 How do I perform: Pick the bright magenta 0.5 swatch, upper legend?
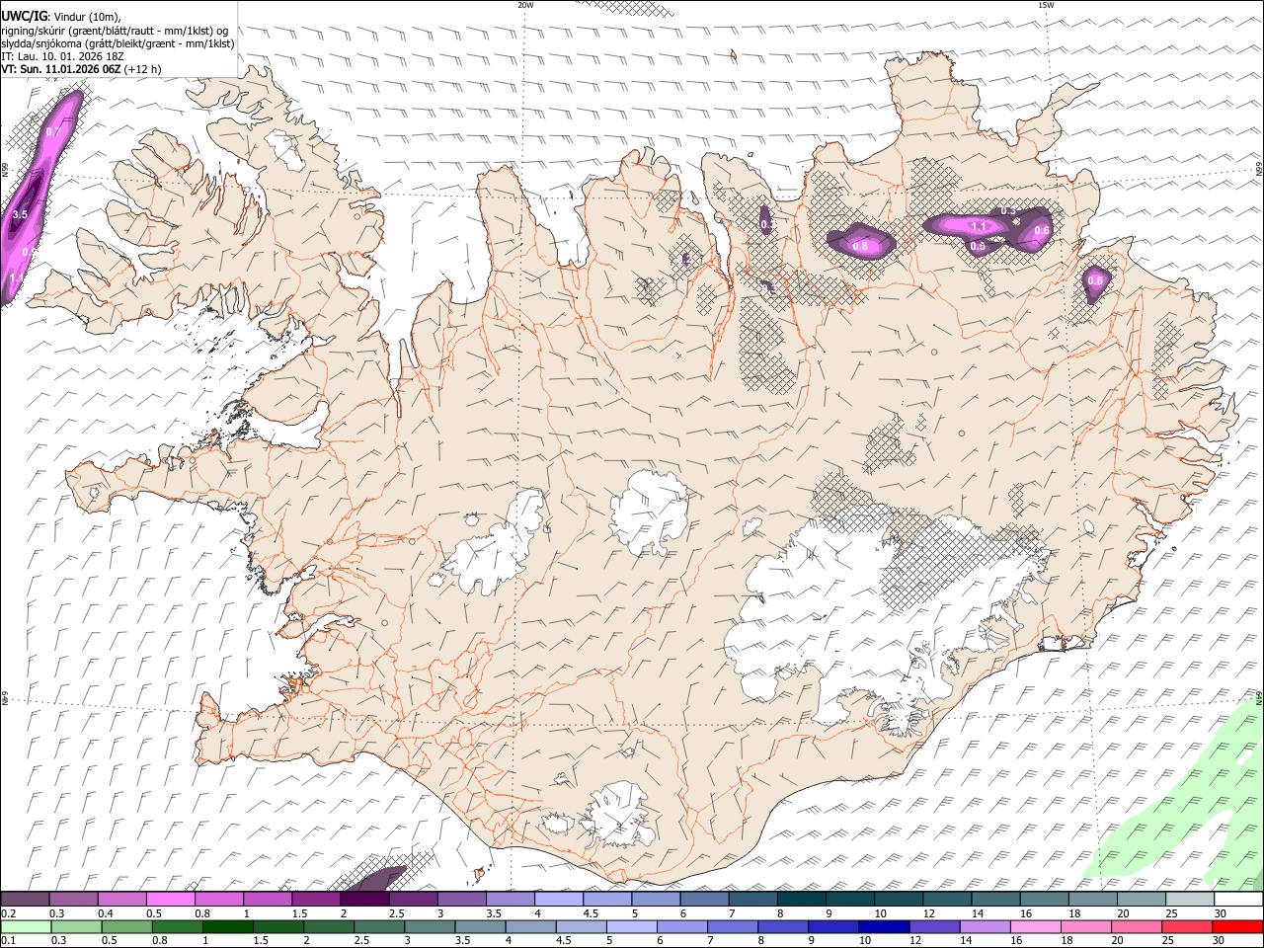pos(170,900)
